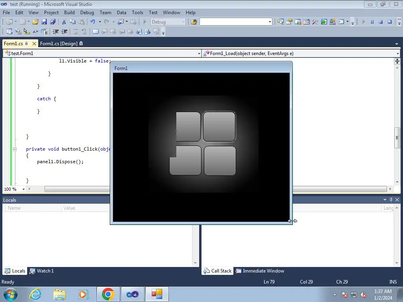Click the bottom-right button in Form1
The width and height of the screenshot is (403, 302).
click(220, 161)
